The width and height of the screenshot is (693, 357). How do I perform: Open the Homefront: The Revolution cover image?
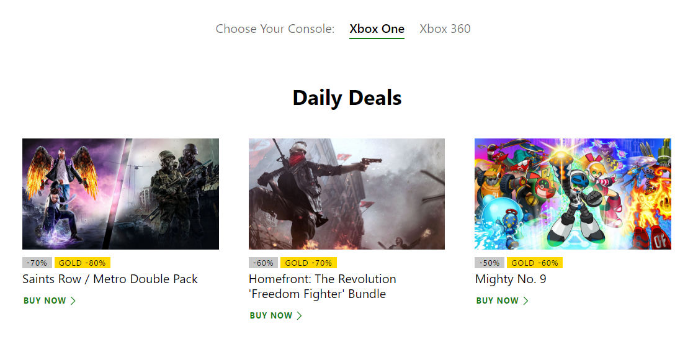tap(347, 194)
